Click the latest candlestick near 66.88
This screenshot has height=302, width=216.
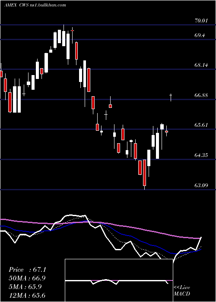coord(171,98)
